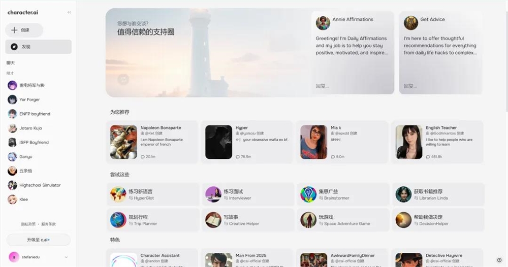Click Get Advice owl avatar

tap(411, 23)
